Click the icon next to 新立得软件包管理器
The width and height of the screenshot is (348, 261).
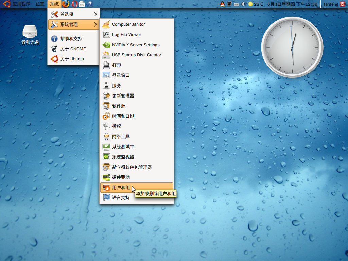[106, 167]
